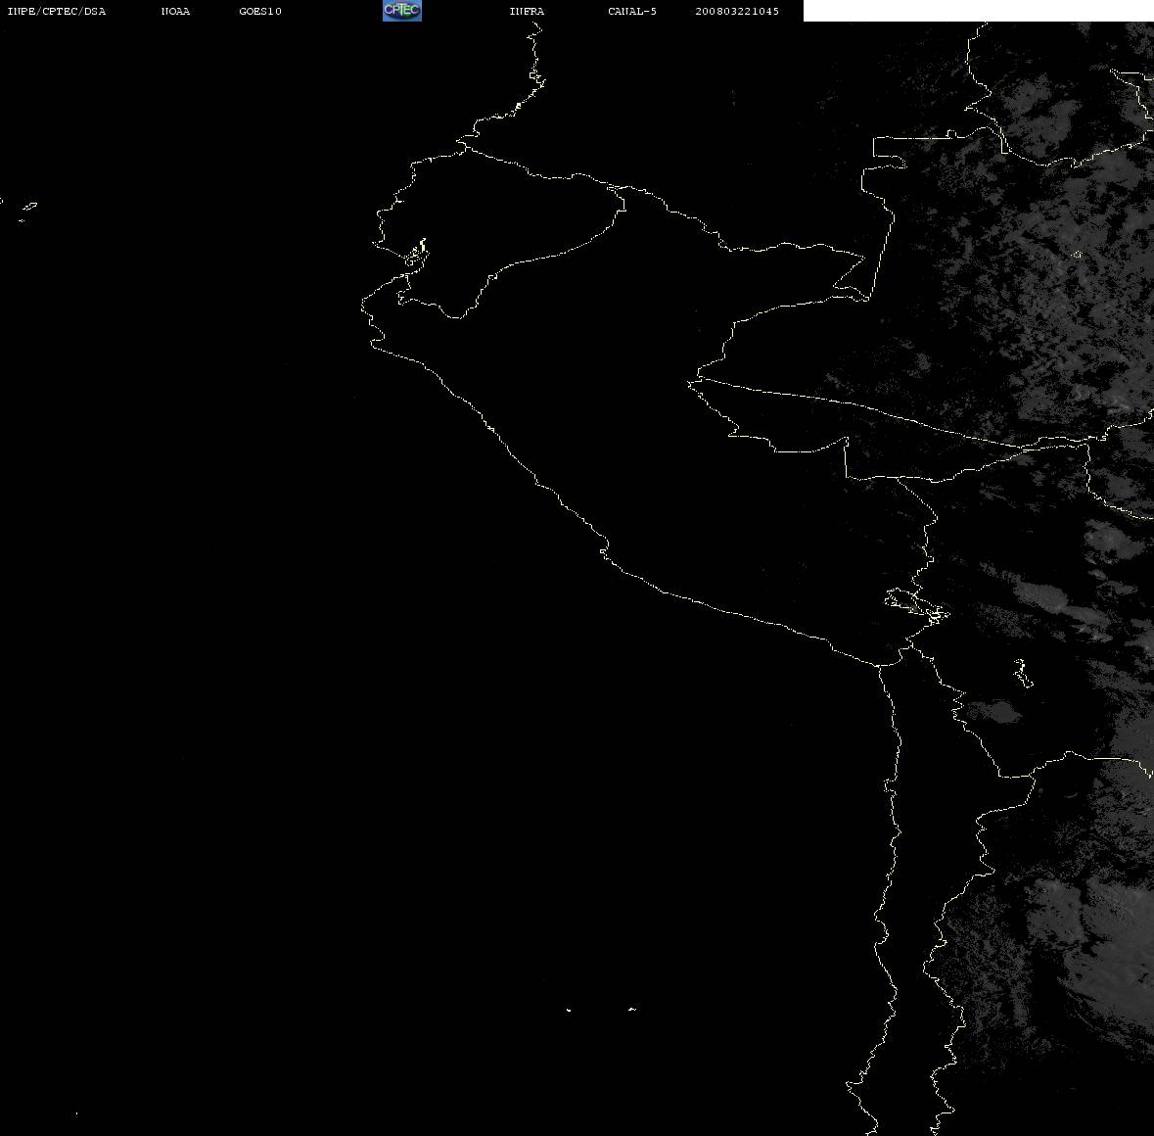This screenshot has width=1154, height=1136.
Task: Click the INFRA label in header
Action: tap(527, 11)
